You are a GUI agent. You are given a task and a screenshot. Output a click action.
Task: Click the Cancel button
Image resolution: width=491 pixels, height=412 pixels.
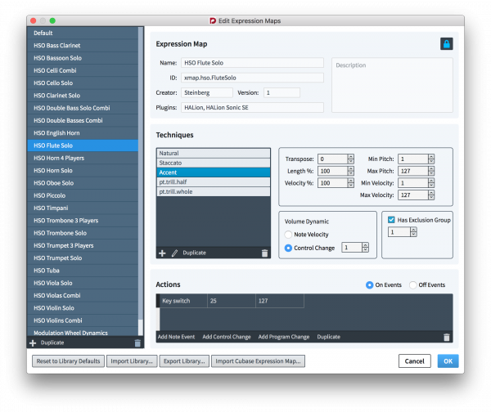point(415,361)
